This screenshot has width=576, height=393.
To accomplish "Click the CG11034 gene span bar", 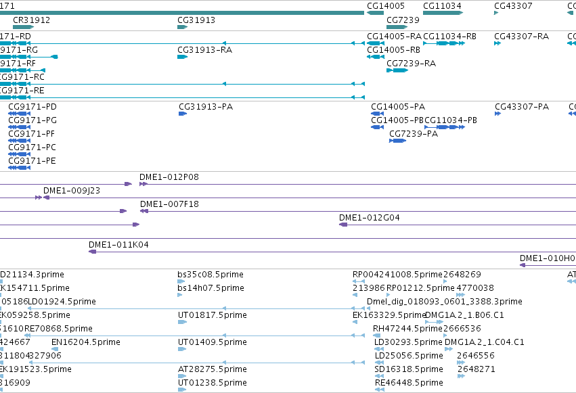I will 443,13.
